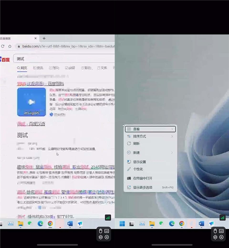Open WeChat in left pane taskbar
229x248 pixels.
click(30, 223)
